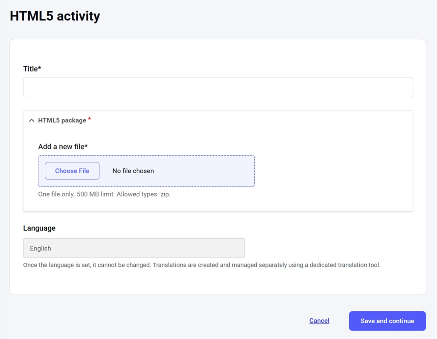
Task: Click the Save and continue button
Action: 387,321
